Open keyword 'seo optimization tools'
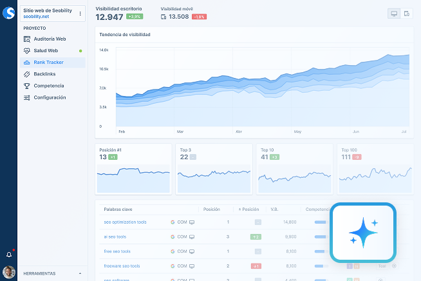 pos(125,222)
